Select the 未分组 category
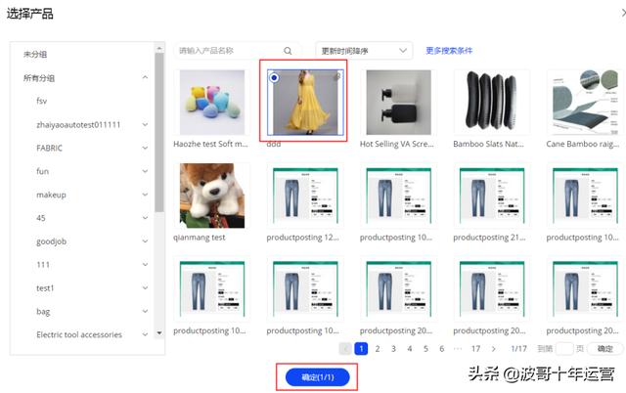This screenshot has width=626, height=393. coord(37,54)
